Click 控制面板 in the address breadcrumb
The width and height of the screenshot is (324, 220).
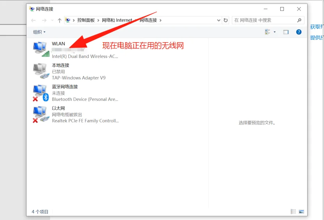coord(86,20)
